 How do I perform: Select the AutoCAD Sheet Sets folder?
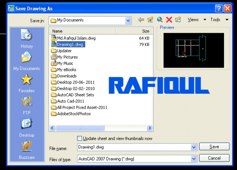coord(73,95)
